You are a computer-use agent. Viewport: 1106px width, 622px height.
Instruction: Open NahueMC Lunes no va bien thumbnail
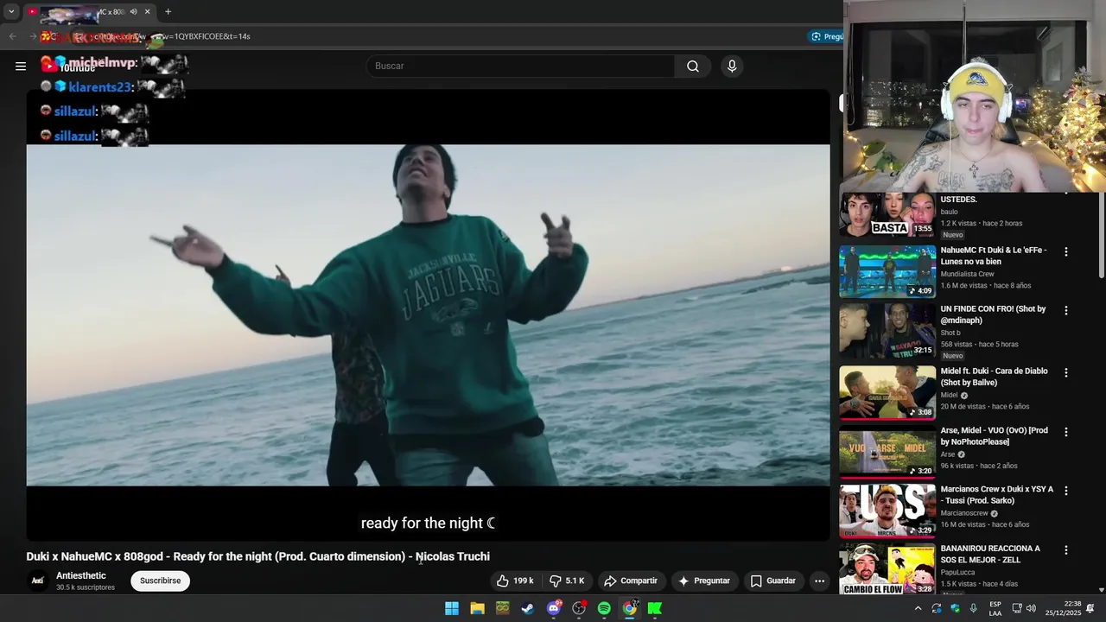click(x=887, y=271)
